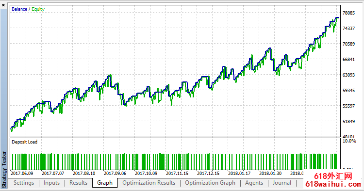Click the 63093 axis value

pyautogui.click(x=348, y=75)
